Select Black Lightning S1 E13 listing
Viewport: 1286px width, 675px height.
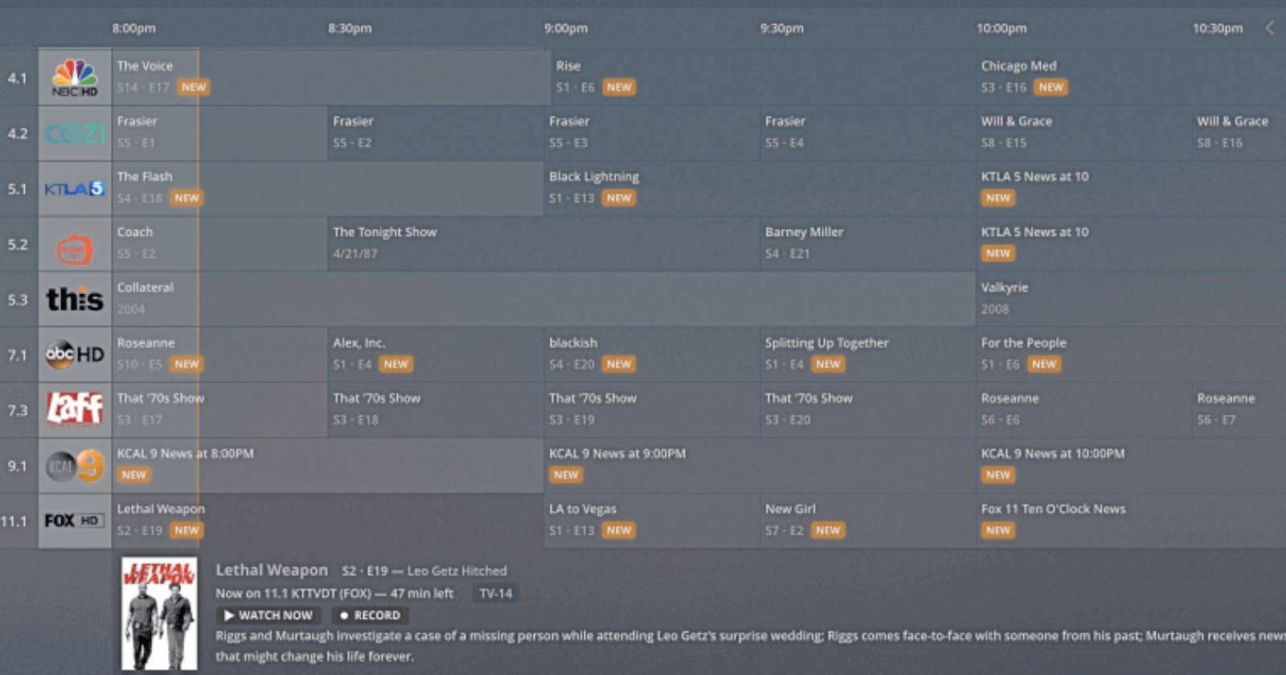(760, 189)
